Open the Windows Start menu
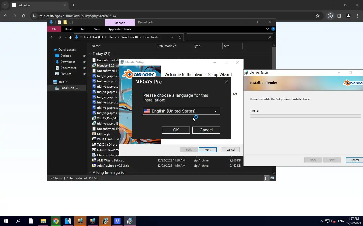This screenshot has width=363, height=226. click(x=6, y=221)
